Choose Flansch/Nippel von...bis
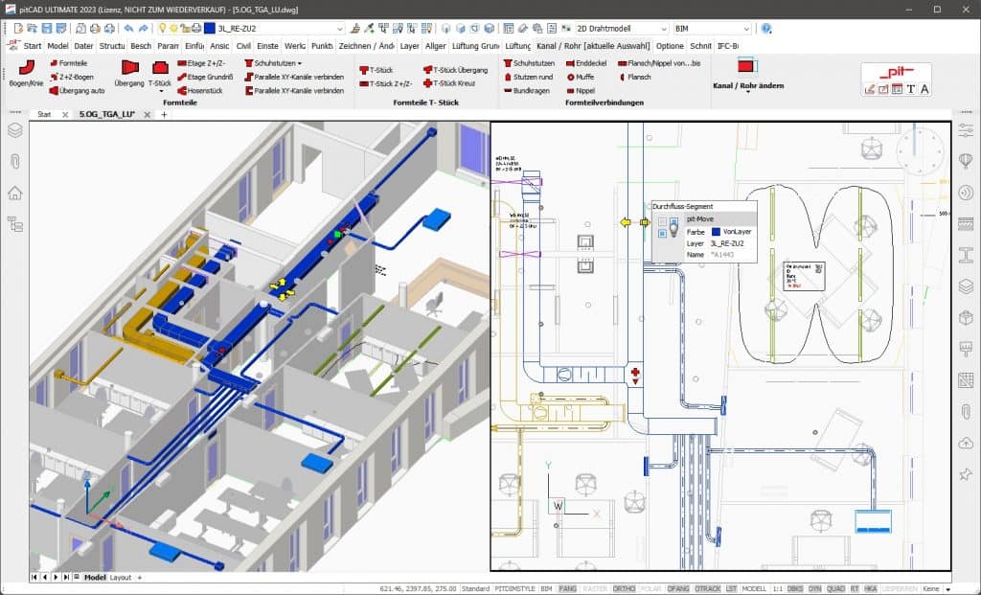Viewport: 981px width, 595px height. point(659,63)
